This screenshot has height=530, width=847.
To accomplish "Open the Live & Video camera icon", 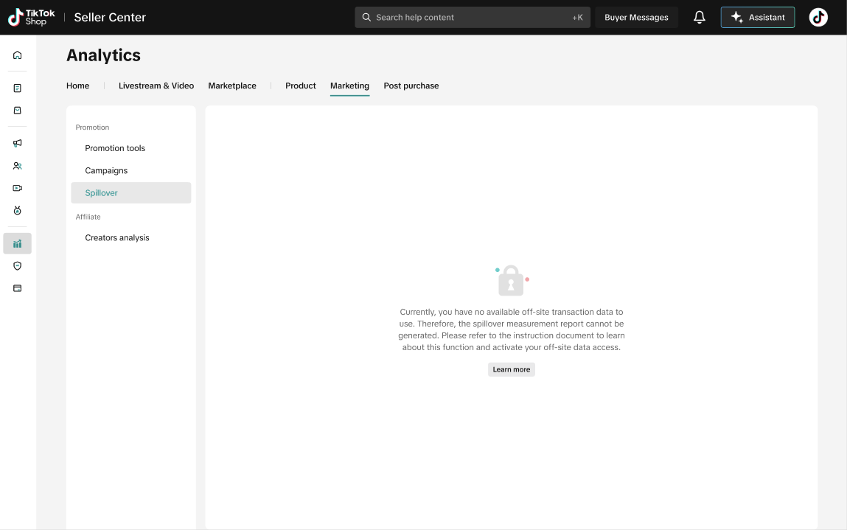I will (x=18, y=188).
